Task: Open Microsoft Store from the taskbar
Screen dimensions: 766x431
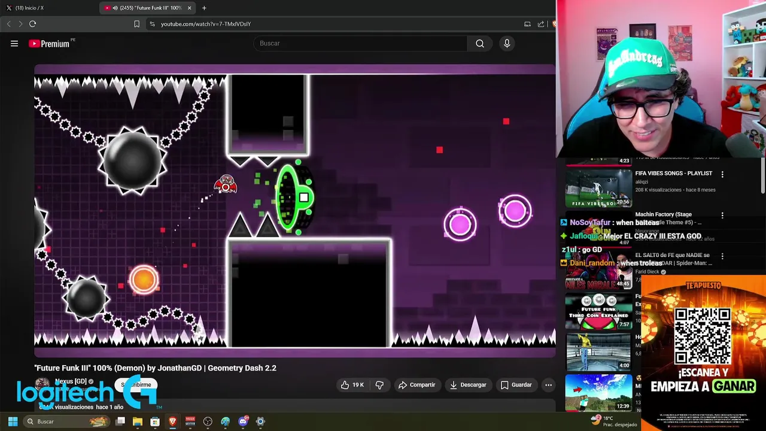Action: click(x=155, y=421)
